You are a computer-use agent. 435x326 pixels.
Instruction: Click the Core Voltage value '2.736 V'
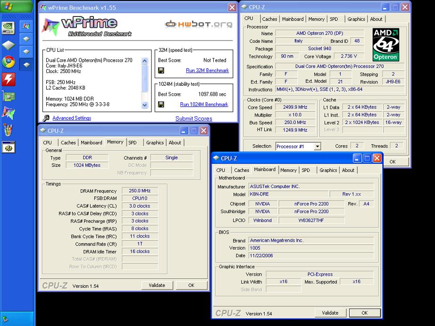pyautogui.click(x=349, y=56)
